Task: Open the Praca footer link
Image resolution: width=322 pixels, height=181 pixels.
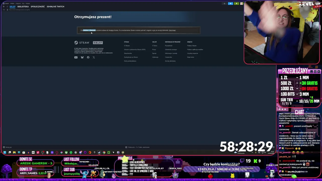Action: pyautogui.click(x=154, y=50)
